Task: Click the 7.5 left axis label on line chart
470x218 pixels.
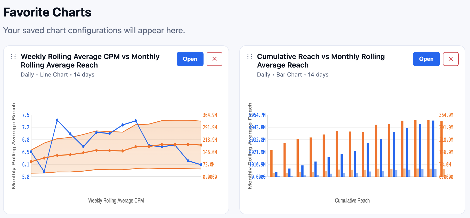Action: point(26,115)
